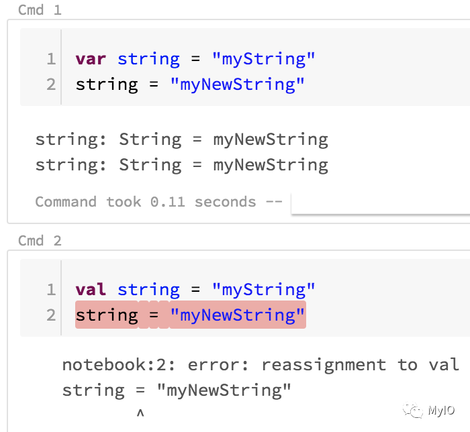Place cursor on the val keyword
Viewport: 470px width, 432px height.
pyautogui.click(x=91, y=290)
